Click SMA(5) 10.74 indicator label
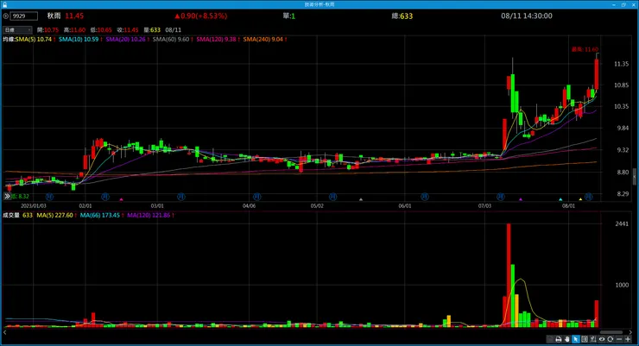This screenshot has height=346, width=639. tap(35, 40)
